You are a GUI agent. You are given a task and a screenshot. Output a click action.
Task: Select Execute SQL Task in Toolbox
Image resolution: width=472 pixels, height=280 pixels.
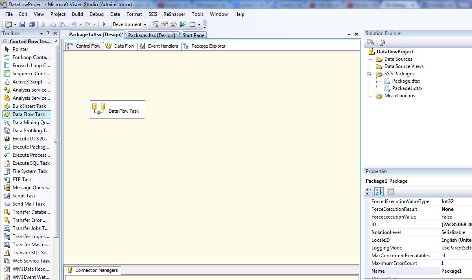click(x=31, y=163)
